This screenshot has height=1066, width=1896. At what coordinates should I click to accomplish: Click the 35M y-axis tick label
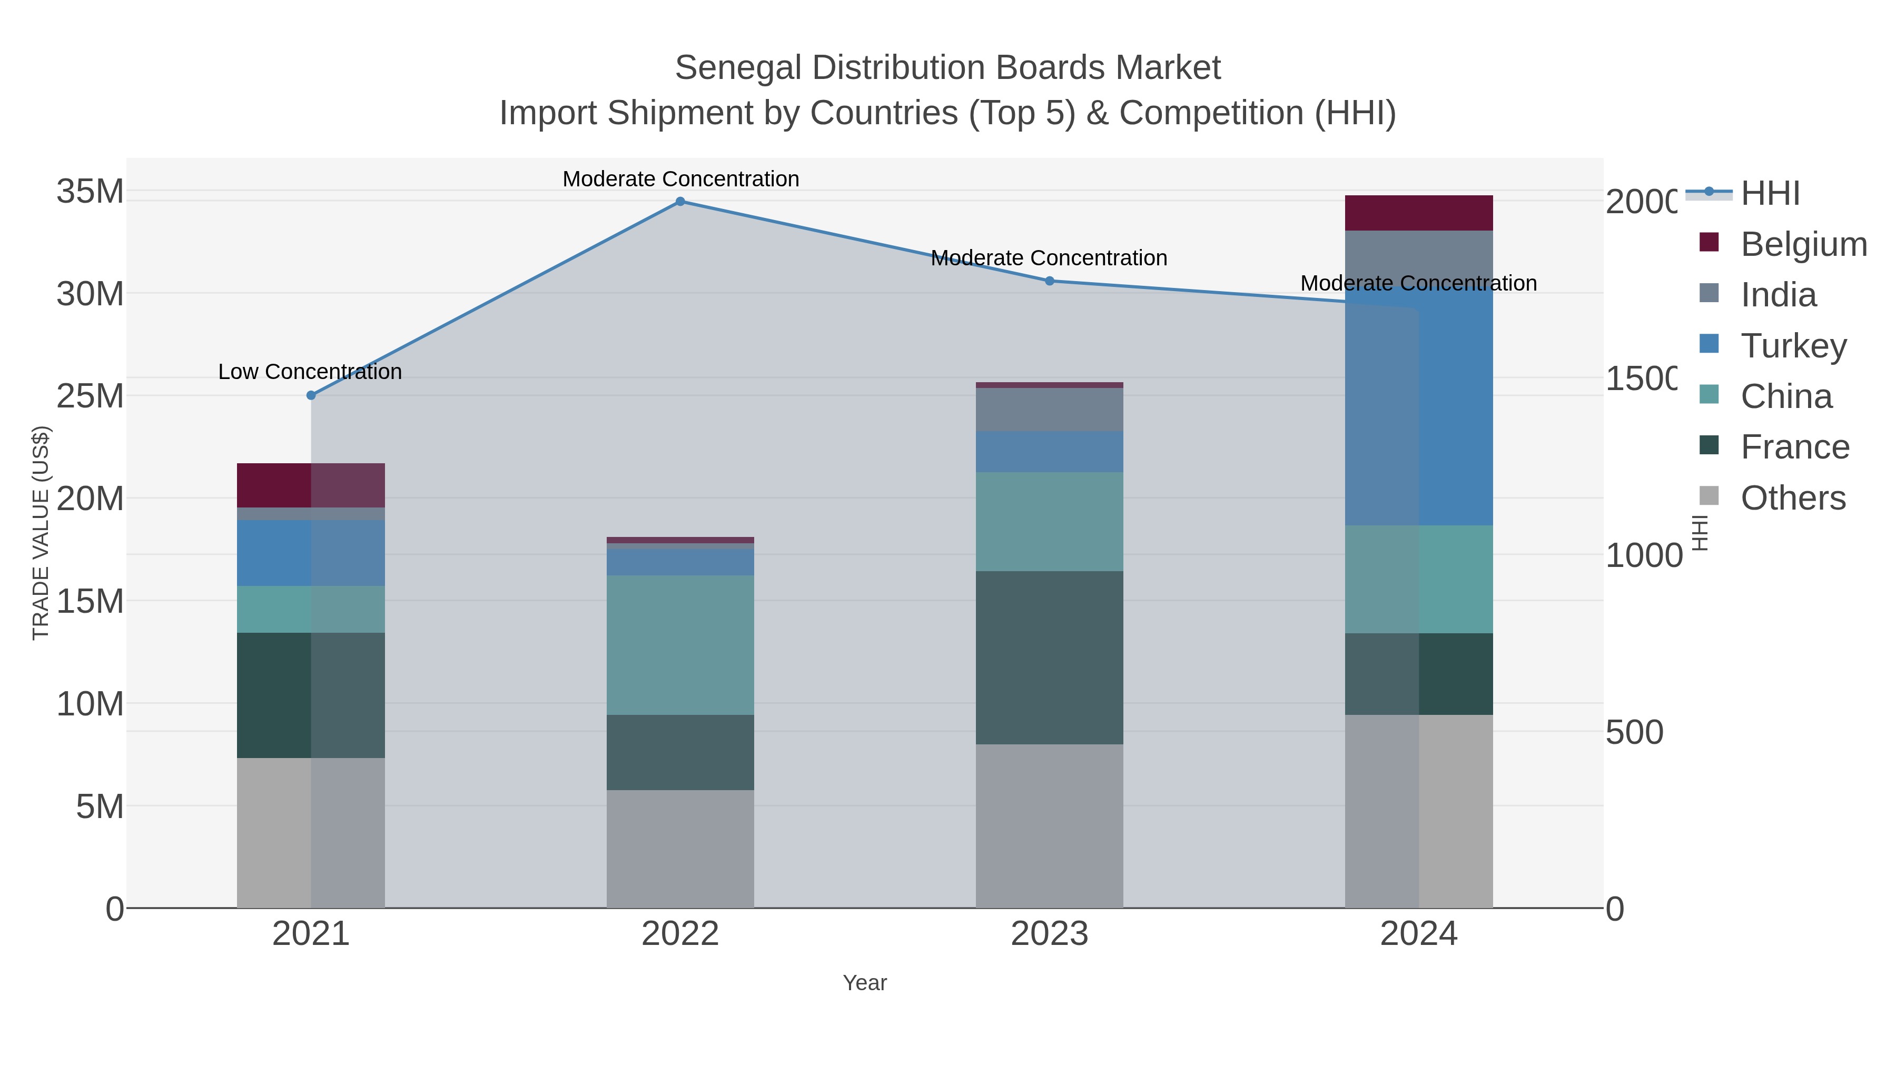[x=90, y=191]
